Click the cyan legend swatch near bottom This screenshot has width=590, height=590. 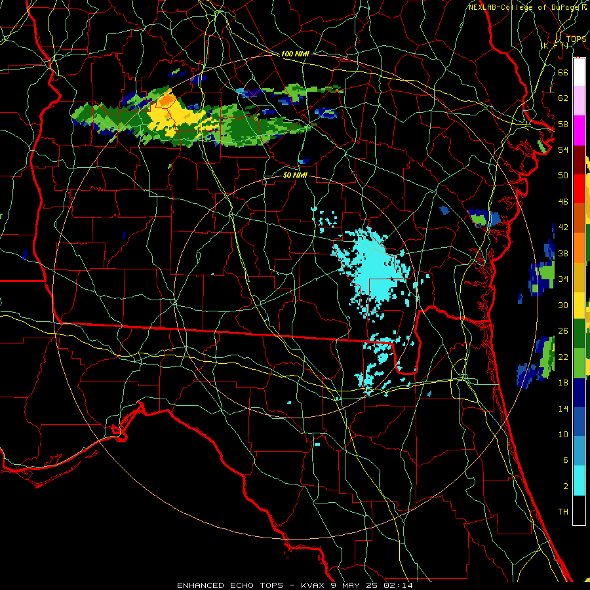click(x=579, y=481)
